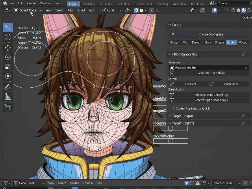Open the Choose Workspace dropdown
Viewport: 252px width, 189px height.
[209, 34]
